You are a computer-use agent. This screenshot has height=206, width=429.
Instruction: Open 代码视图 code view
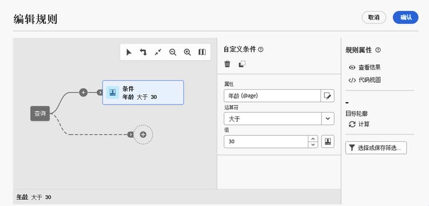[364, 80]
